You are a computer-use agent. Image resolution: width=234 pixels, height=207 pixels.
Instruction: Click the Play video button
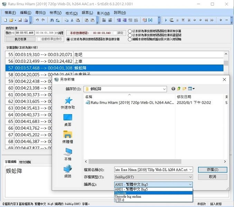[x=166, y=20]
